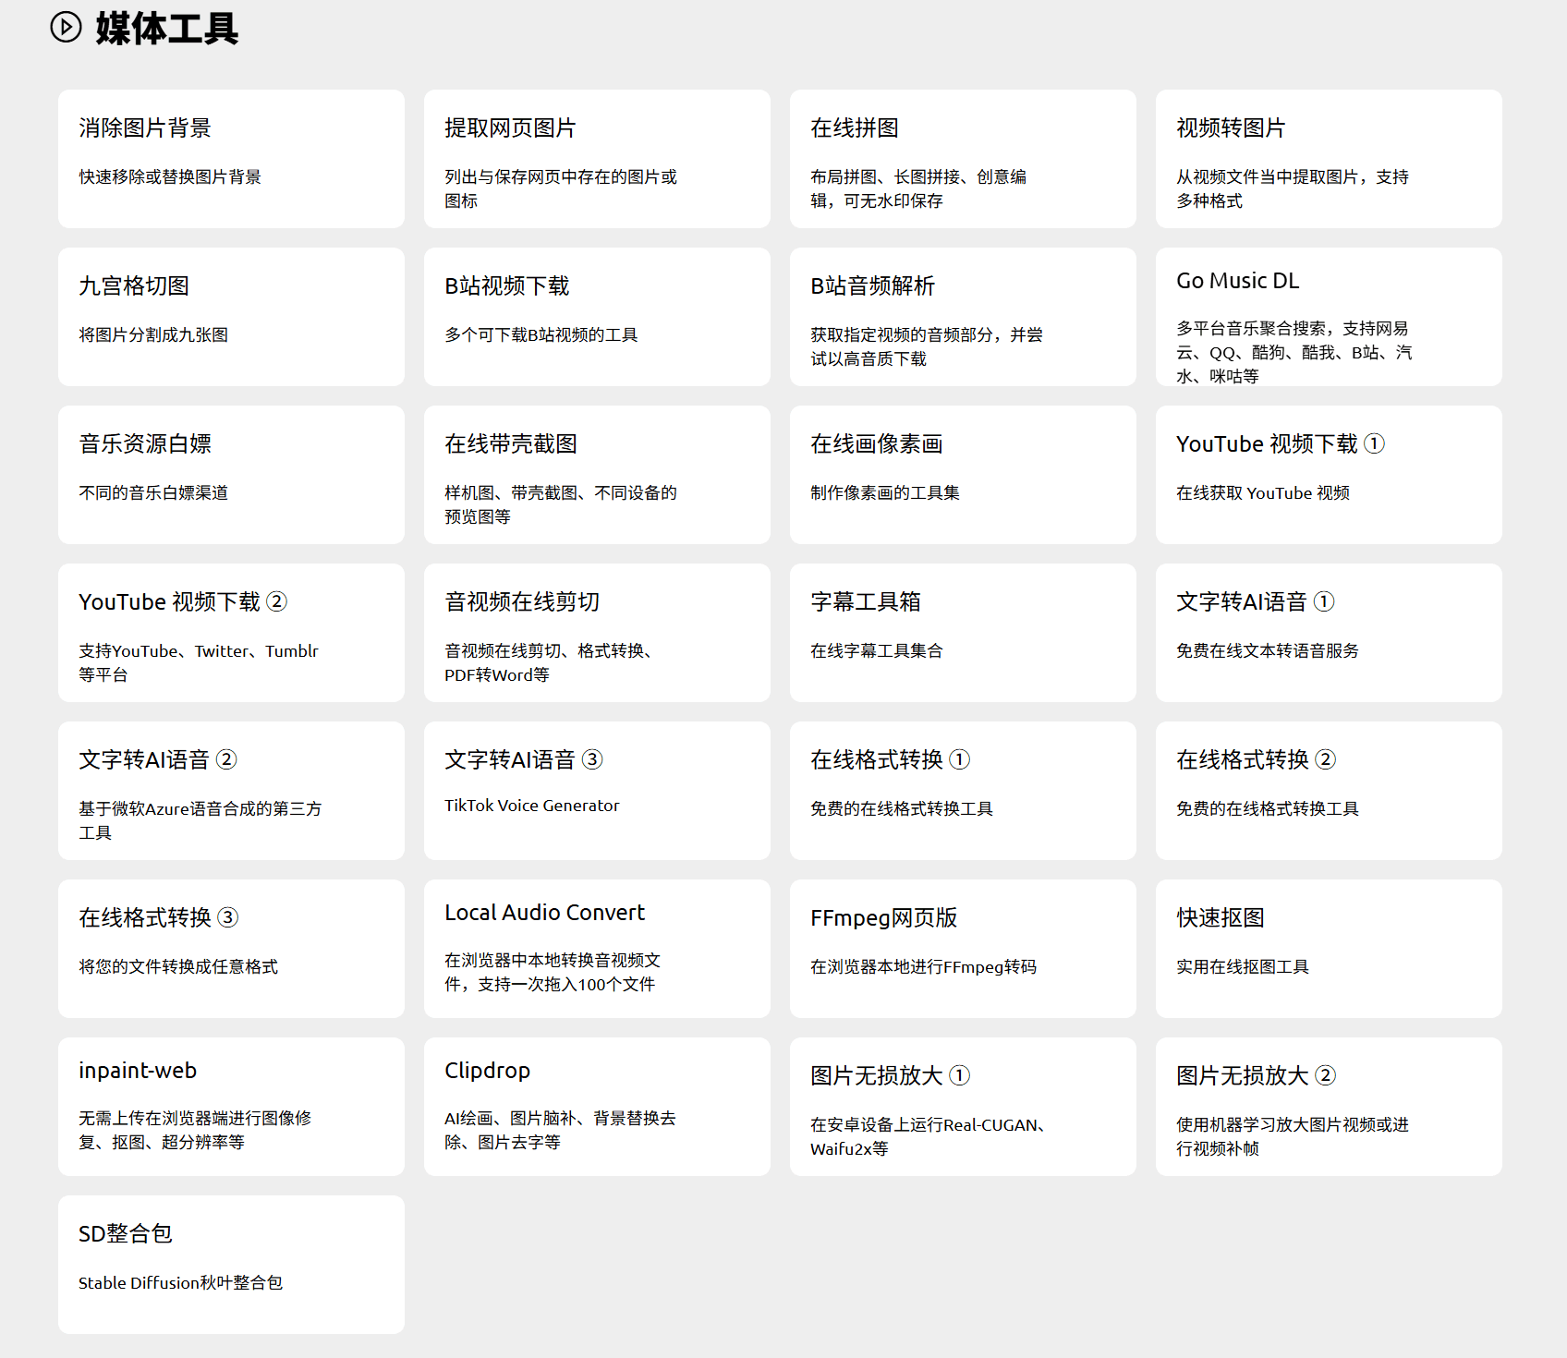Choose the 九宫格切图 tool
The height and width of the screenshot is (1358, 1567).
pos(231,317)
